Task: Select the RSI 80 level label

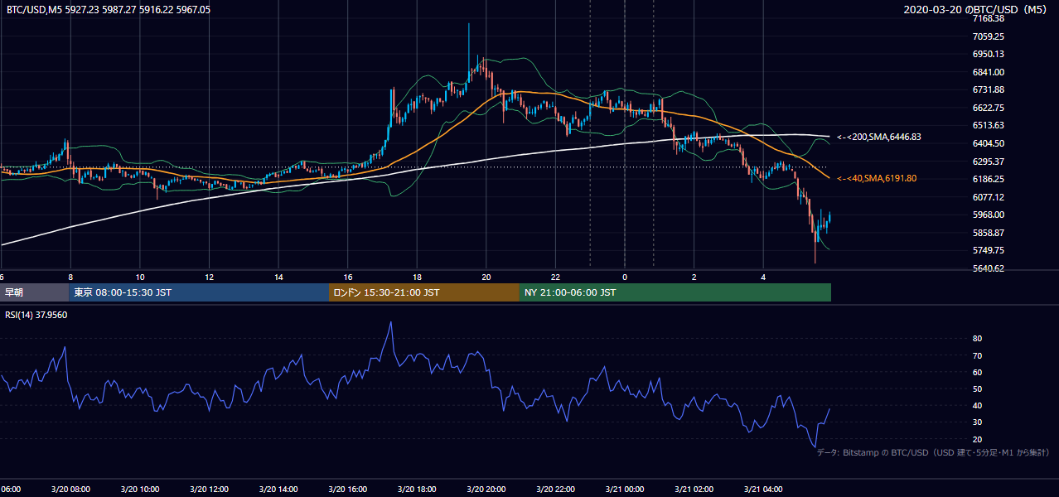Action: pyautogui.click(x=977, y=339)
